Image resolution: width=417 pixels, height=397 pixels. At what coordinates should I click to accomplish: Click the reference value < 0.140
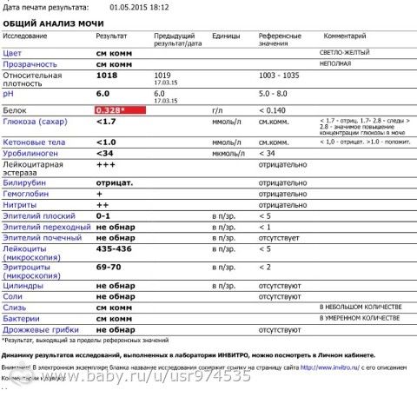(272, 110)
